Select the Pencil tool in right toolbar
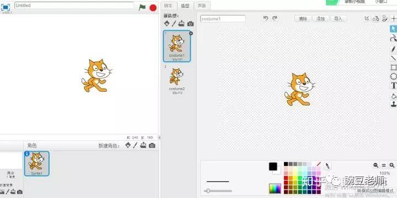Screen dimensions: 397x198 [394, 49]
